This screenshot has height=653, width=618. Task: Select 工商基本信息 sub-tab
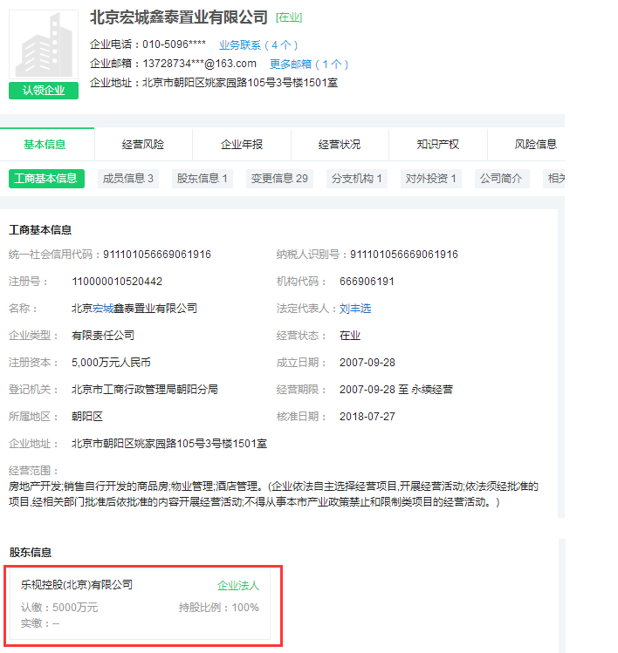pos(46,179)
